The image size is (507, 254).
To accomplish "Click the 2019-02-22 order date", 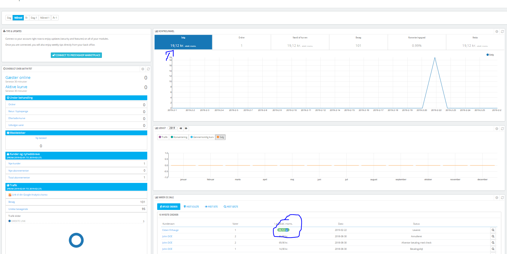I will 341,230.
